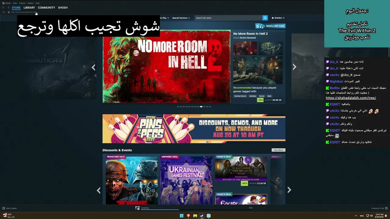390x219 pixels.
Task: Open Skype from the taskbar
Action: click(208, 216)
